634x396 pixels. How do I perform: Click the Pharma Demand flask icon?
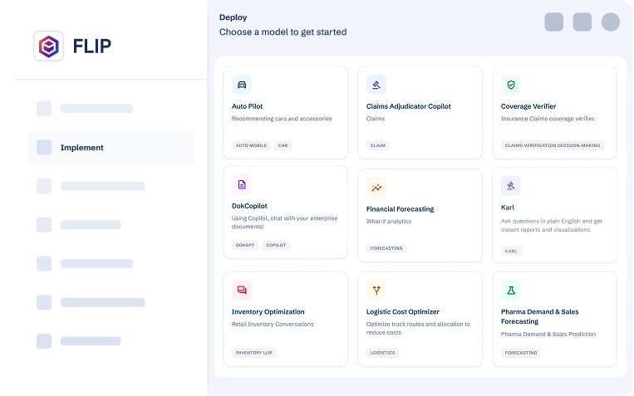511,291
